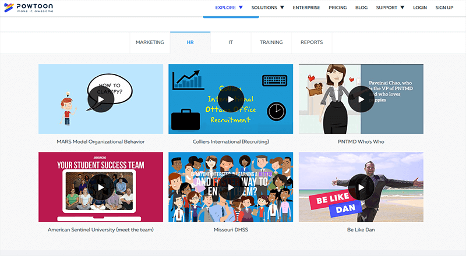Expand the Solutions dropdown arrow
466x256 pixels.
(282, 8)
